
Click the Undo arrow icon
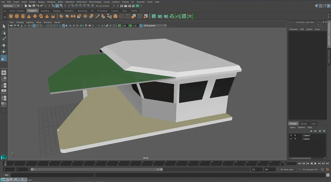pyautogui.click(x=38, y=6)
